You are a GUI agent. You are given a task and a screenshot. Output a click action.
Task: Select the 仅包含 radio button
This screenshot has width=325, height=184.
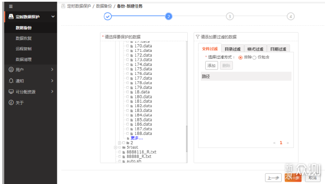(x=254, y=58)
